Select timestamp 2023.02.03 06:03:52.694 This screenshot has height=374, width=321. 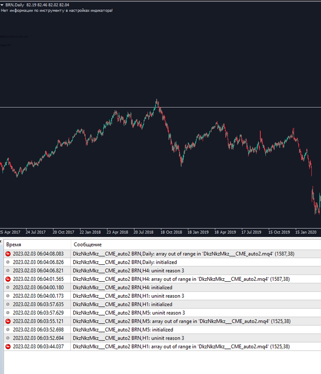point(38,338)
